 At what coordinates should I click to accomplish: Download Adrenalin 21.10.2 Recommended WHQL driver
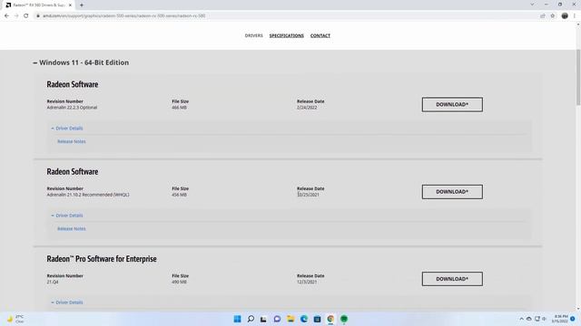click(452, 192)
